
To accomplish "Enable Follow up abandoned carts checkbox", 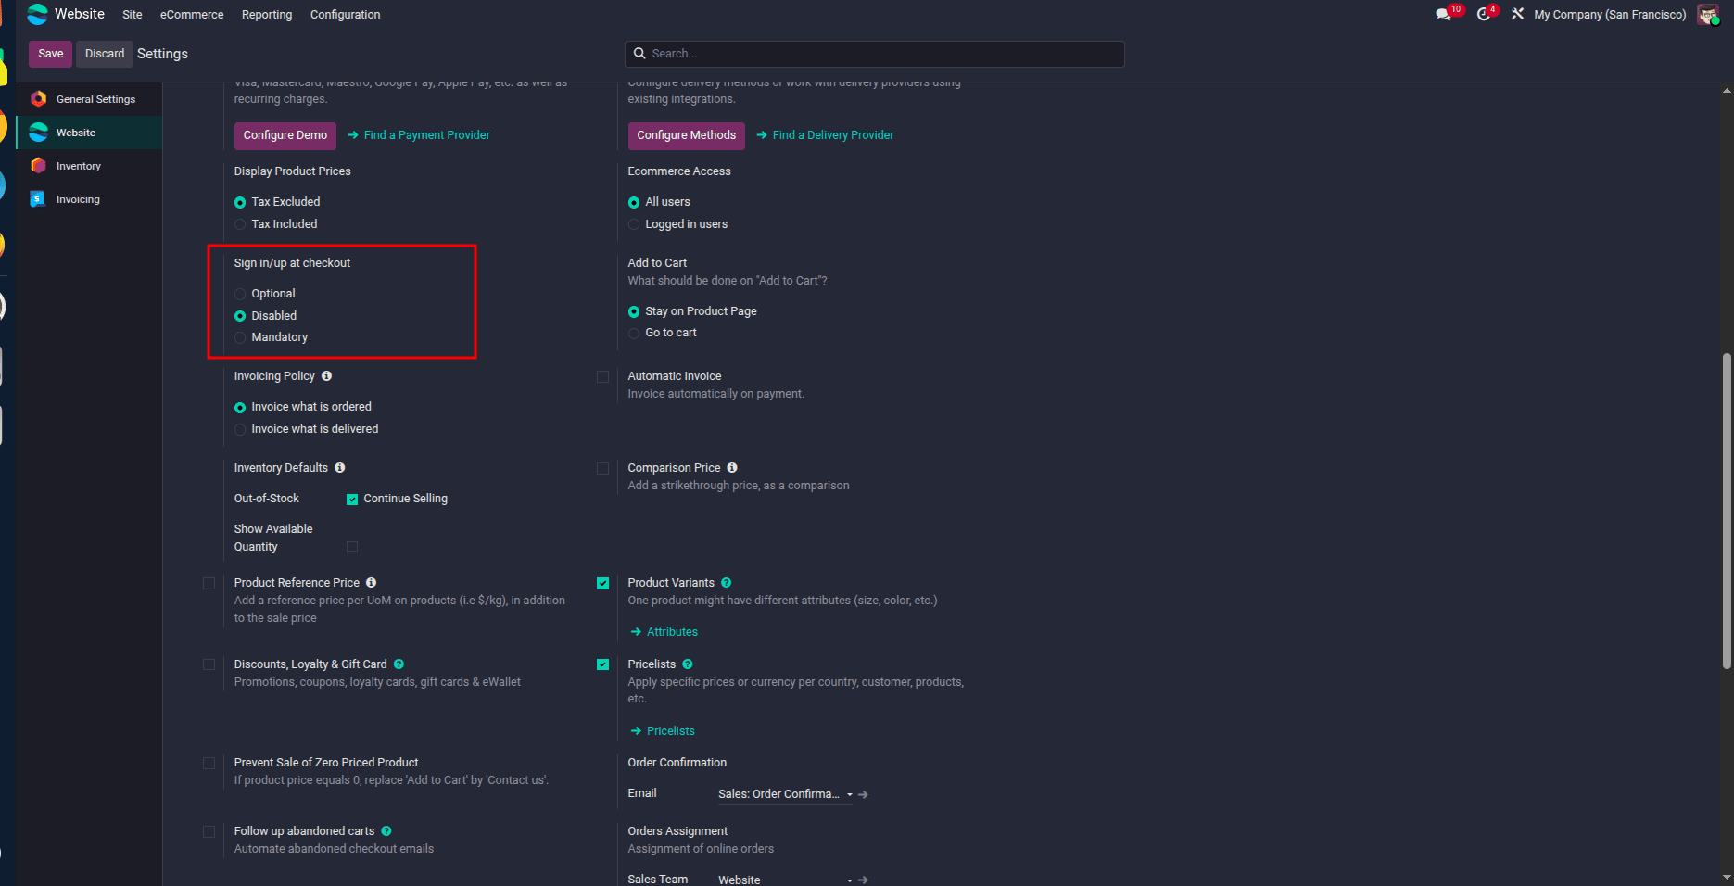I will click(x=209, y=831).
